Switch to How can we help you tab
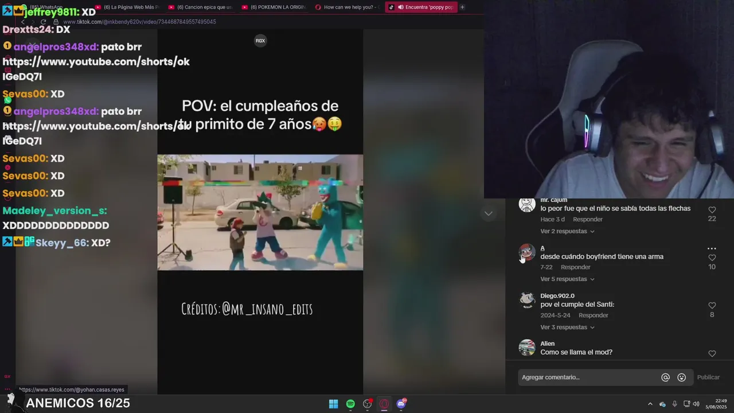The image size is (734, 413). click(347, 7)
